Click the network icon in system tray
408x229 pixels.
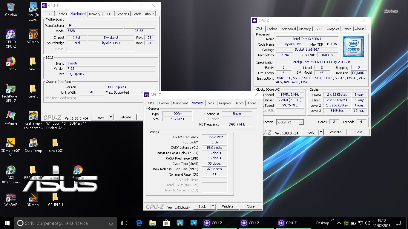[x=361, y=223]
